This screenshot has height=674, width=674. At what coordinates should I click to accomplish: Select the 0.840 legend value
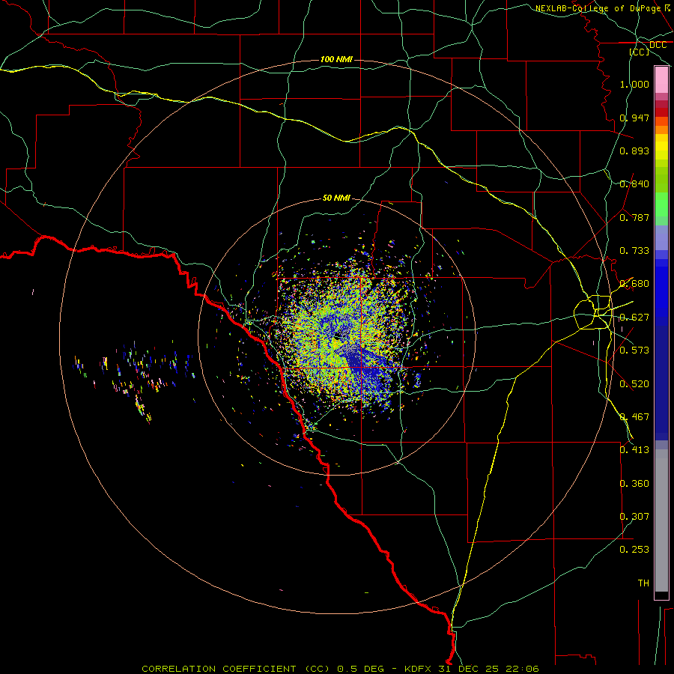(x=634, y=184)
